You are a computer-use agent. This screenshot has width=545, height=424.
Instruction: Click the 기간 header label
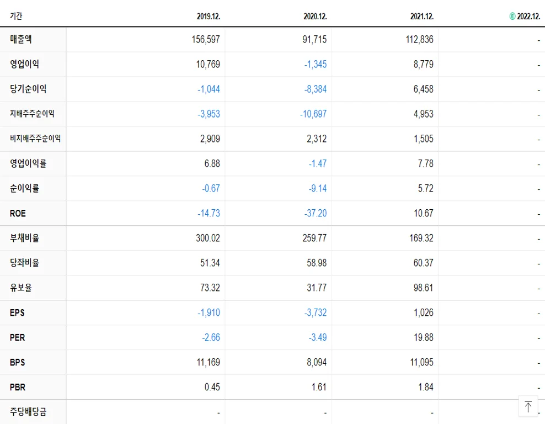tap(16, 16)
